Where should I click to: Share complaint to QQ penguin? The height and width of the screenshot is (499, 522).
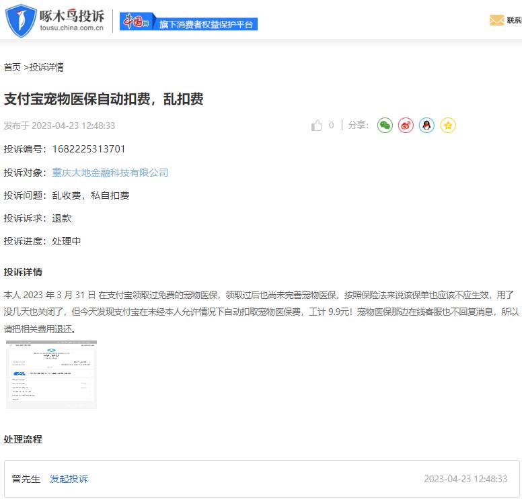click(x=426, y=126)
